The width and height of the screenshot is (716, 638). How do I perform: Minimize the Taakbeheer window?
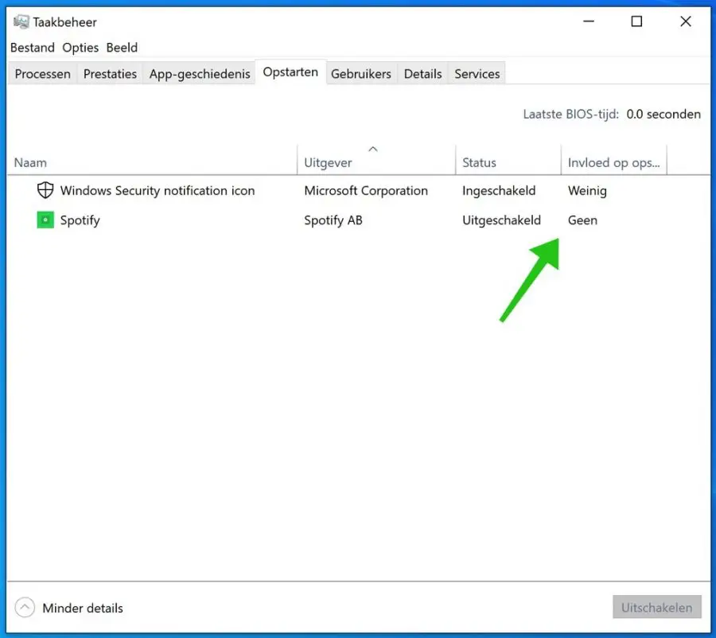(x=589, y=21)
